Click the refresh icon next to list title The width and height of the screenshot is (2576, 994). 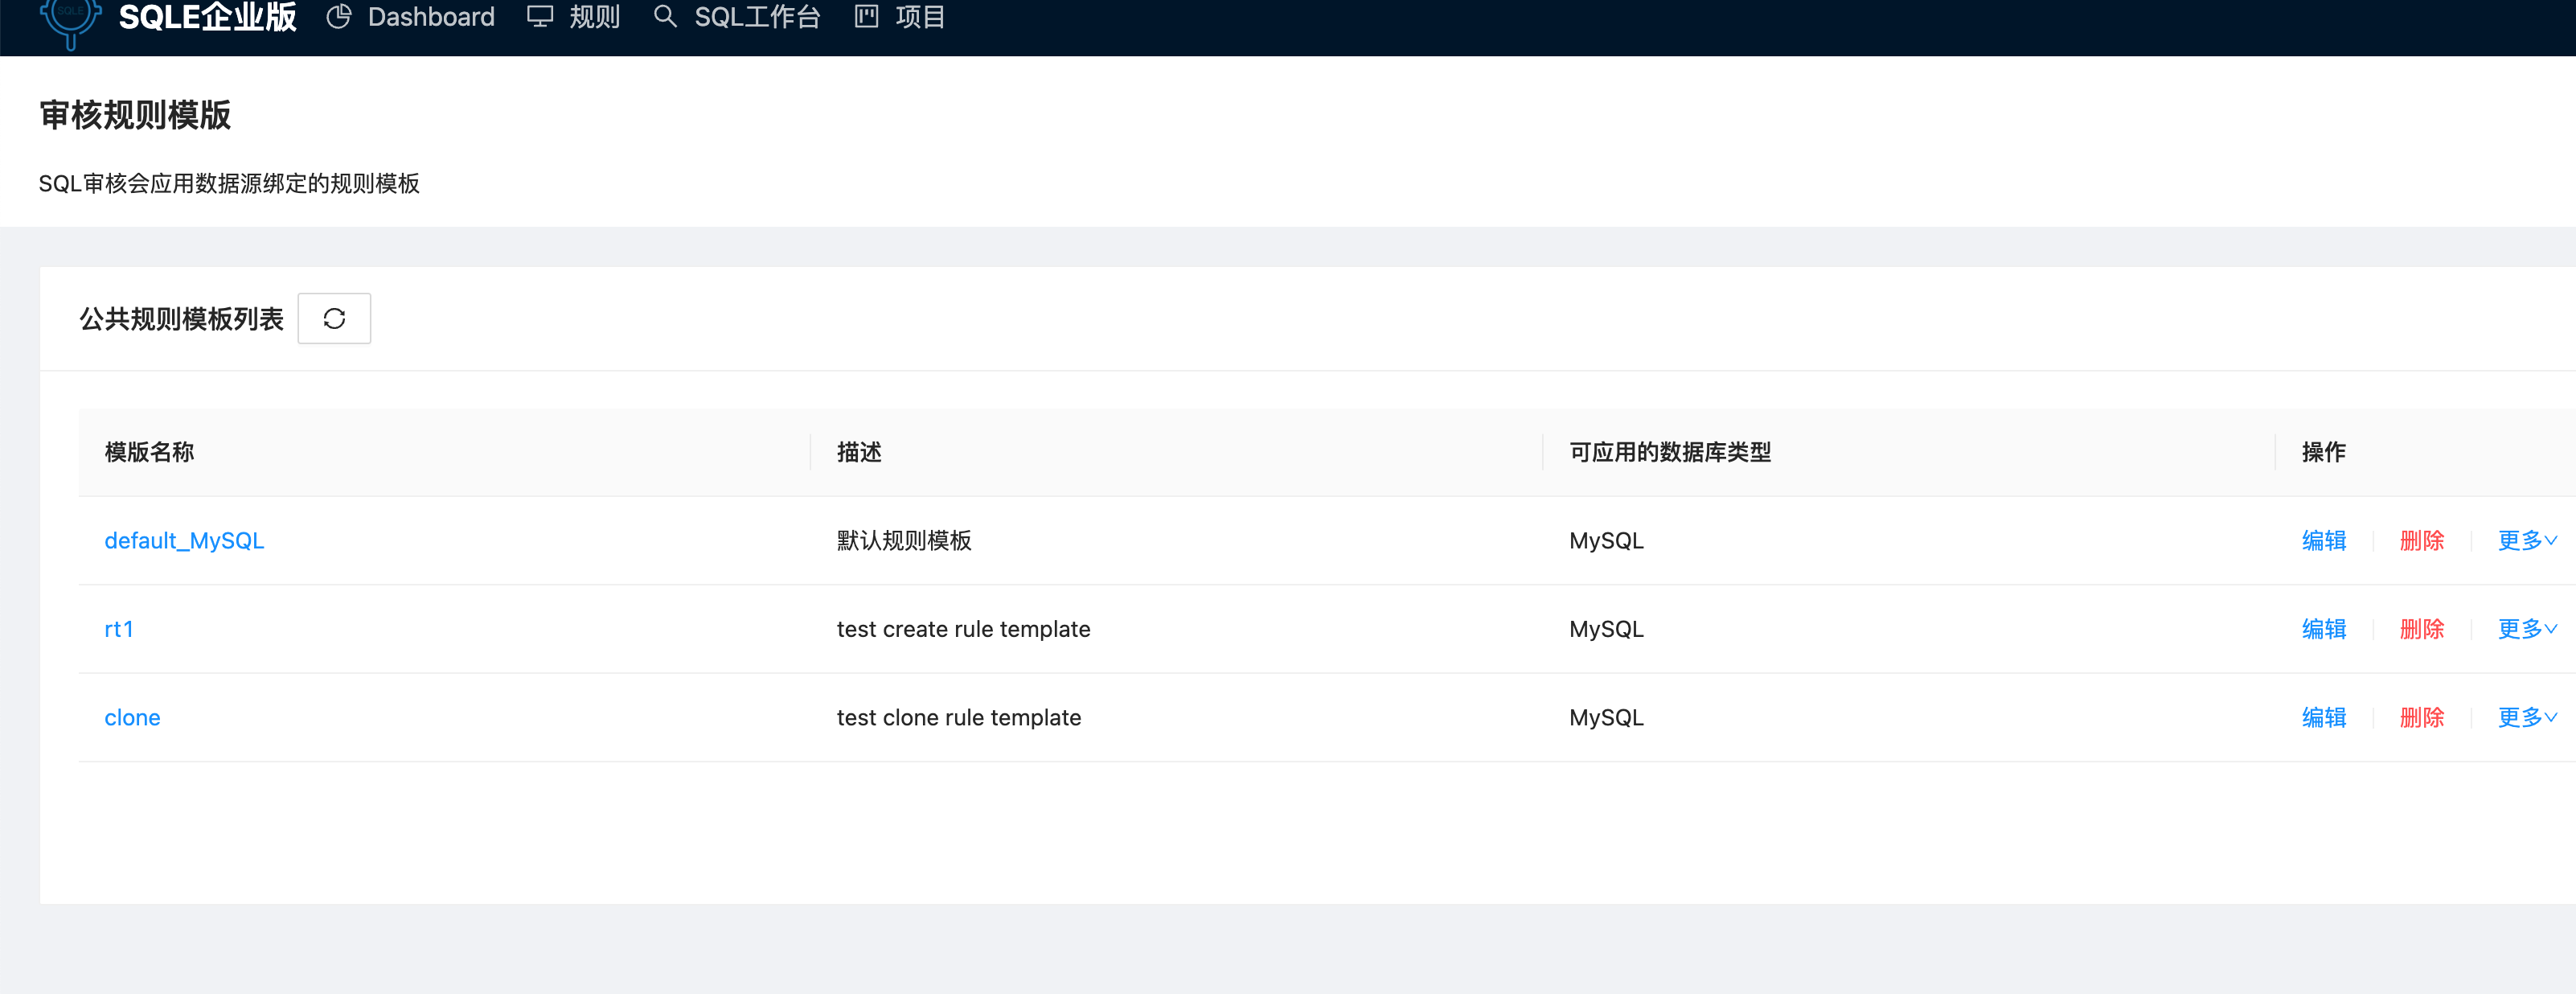pyautogui.click(x=334, y=318)
